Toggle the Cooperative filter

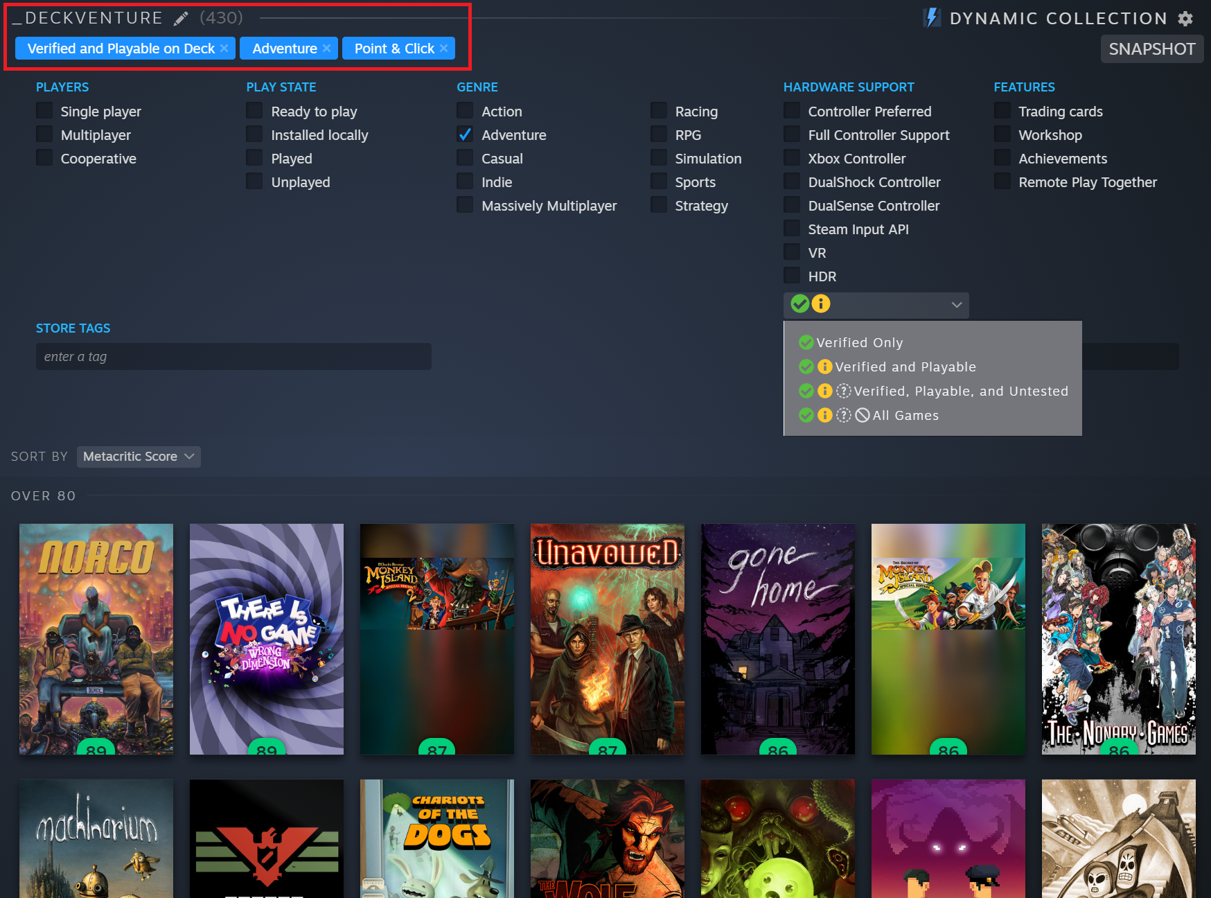(x=44, y=158)
